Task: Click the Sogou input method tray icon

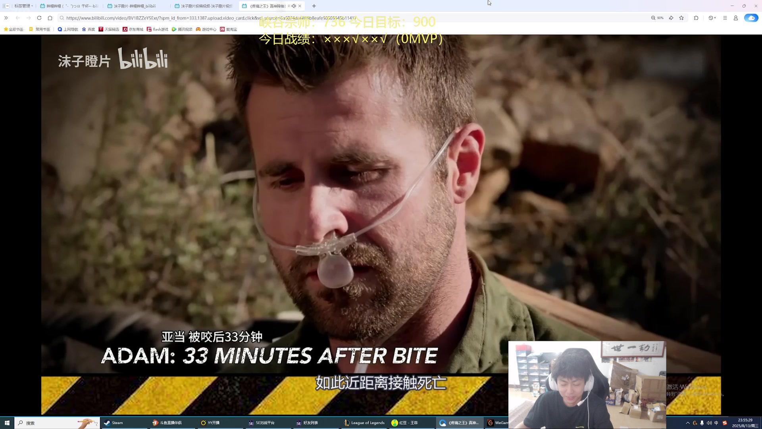Action: [x=725, y=423]
